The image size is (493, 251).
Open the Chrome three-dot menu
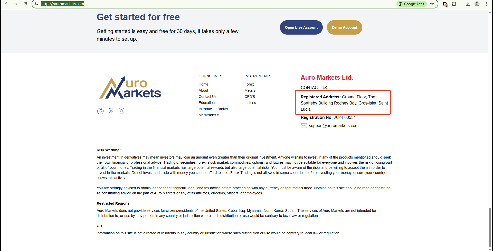click(x=486, y=4)
